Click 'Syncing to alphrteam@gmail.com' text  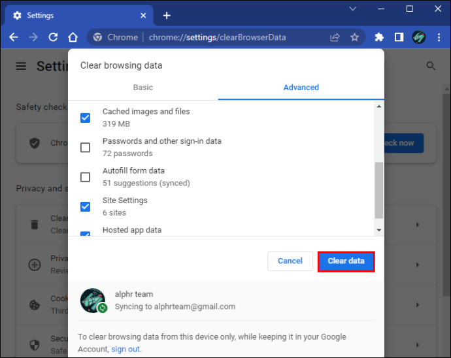tap(175, 306)
